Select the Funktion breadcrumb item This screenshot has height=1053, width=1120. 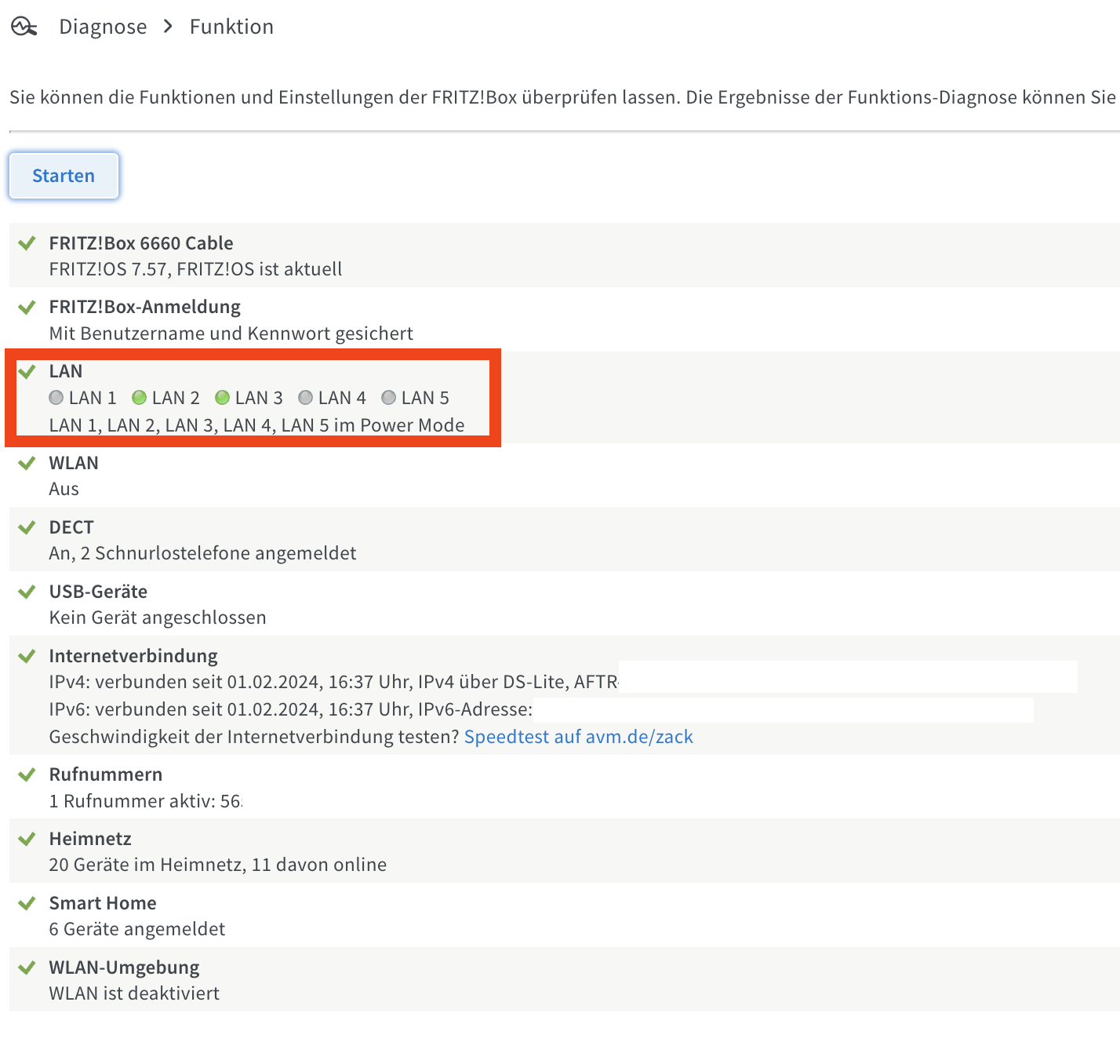[231, 27]
